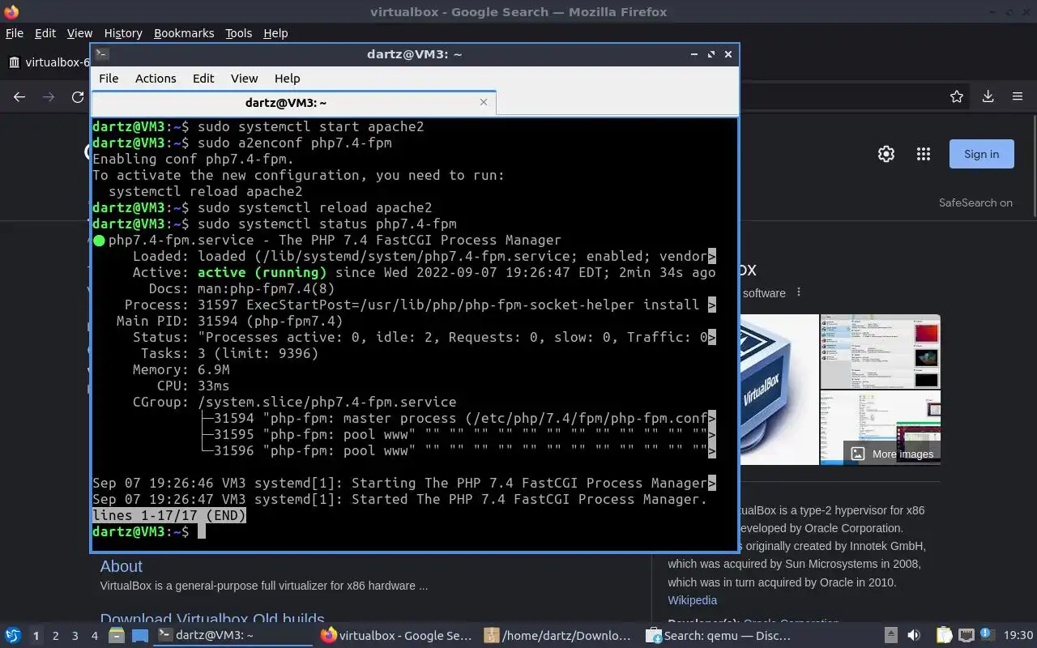This screenshot has width=1037, height=648.
Task: Click the More images button
Action: (x=891, y=454)
